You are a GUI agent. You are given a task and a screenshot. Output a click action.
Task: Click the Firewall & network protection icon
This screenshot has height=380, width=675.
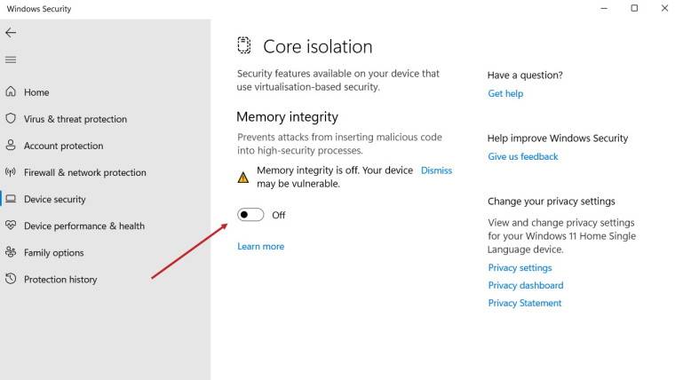pyautogui.click(x=11, y=172)
